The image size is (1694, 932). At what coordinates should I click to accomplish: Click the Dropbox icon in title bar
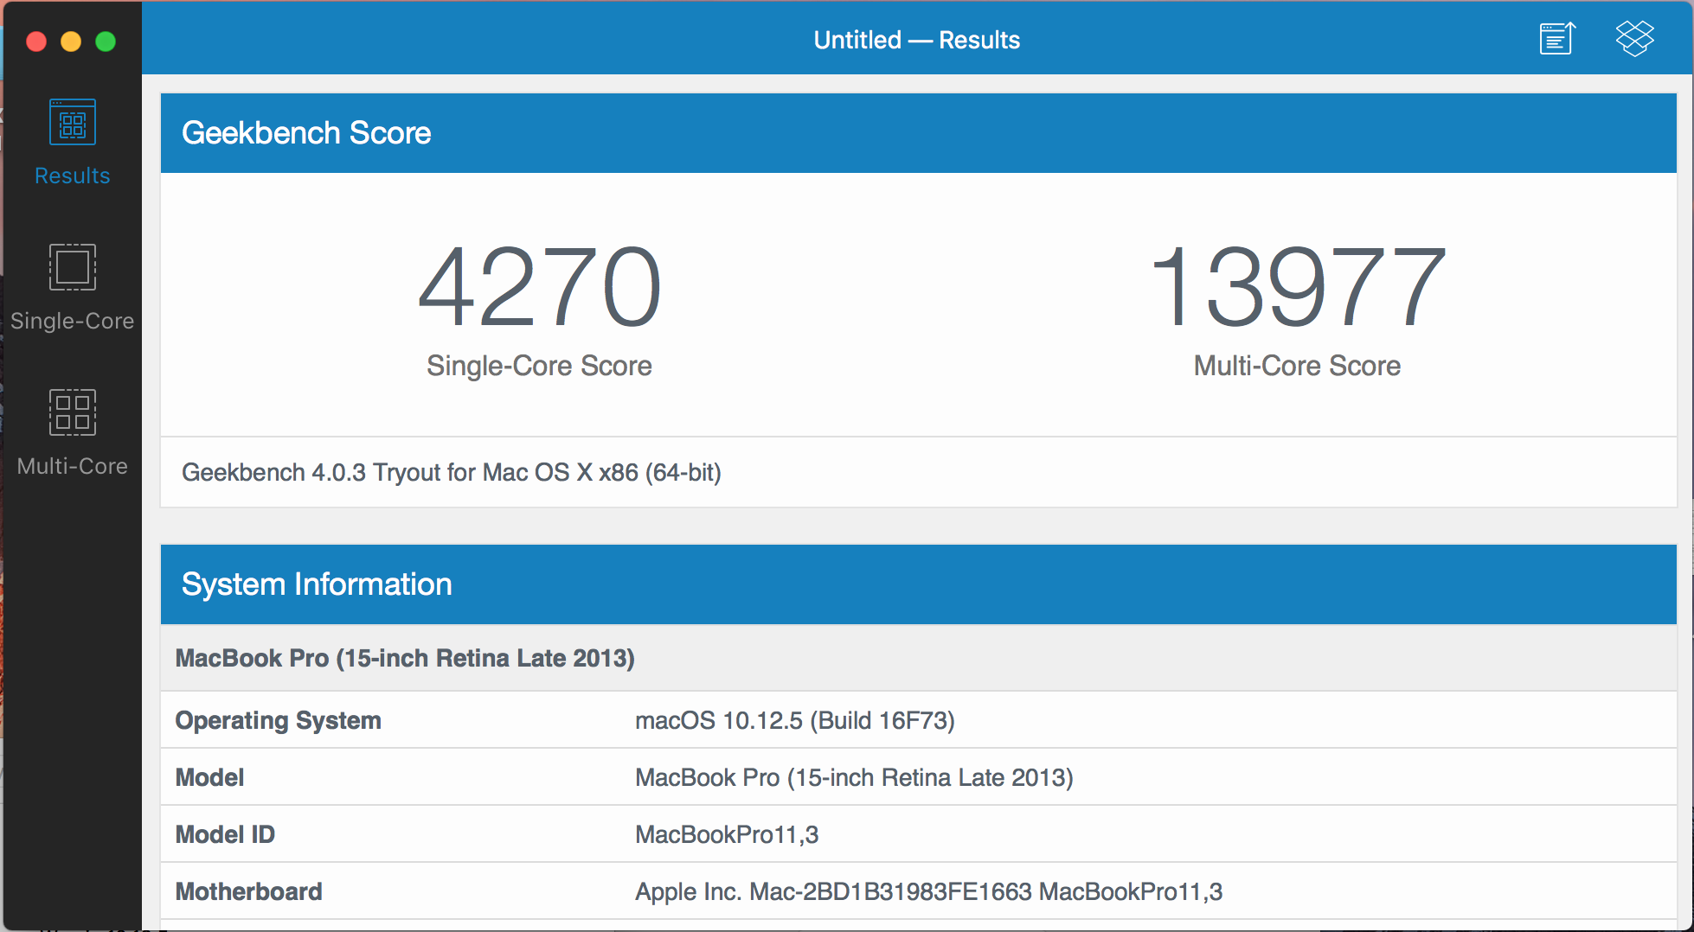1634,39
